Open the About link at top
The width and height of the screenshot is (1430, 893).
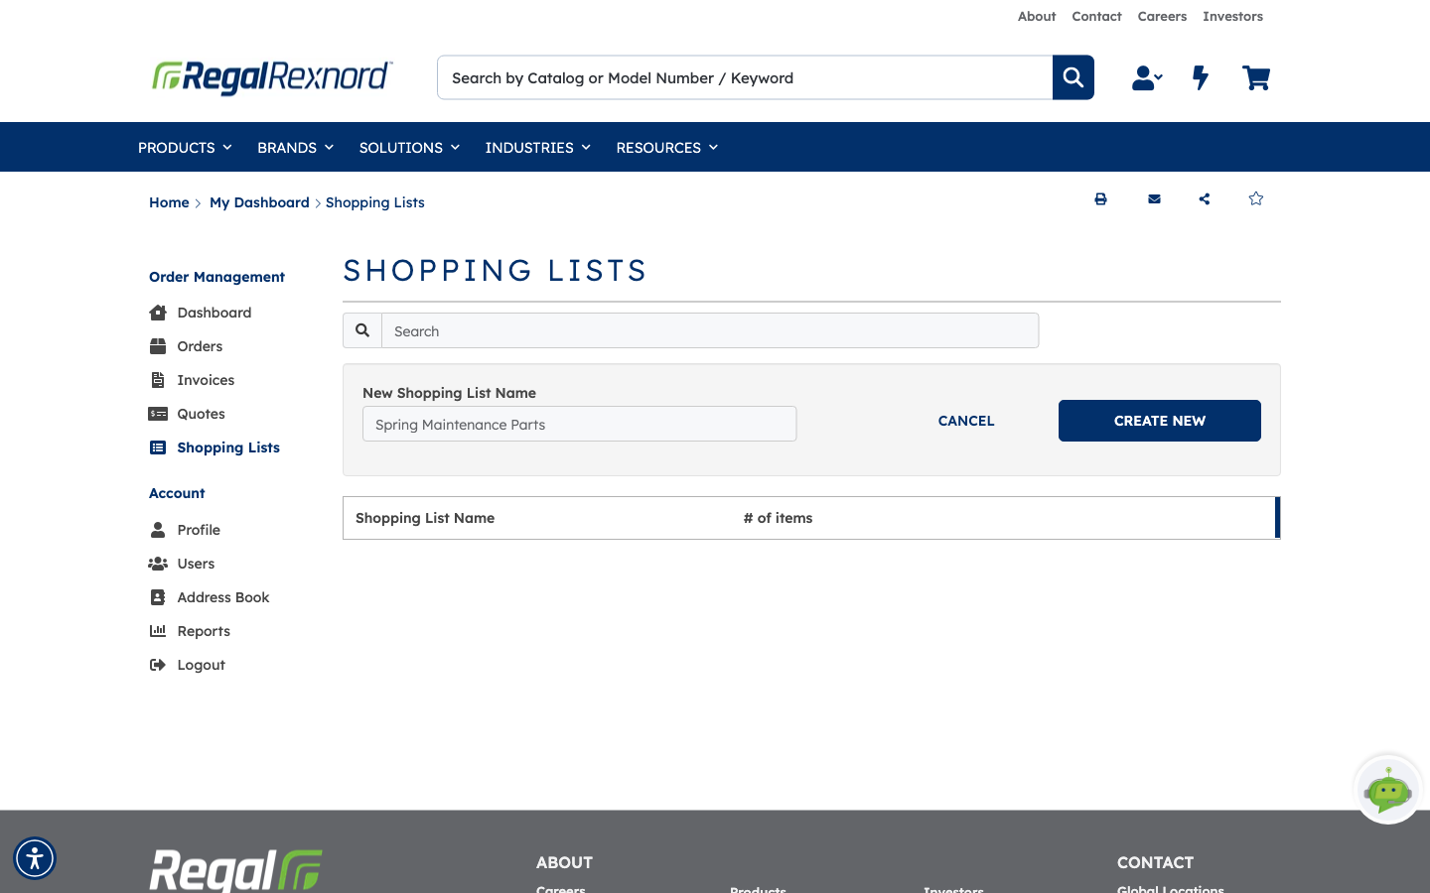click(1037, 16)
